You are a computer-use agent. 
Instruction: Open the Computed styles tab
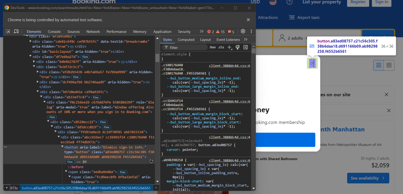(186, 40)
